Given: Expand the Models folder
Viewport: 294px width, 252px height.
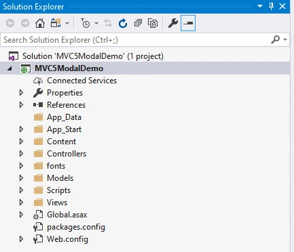Looking at the screenshot, I should pyautogui.click(x=21, y=178).
